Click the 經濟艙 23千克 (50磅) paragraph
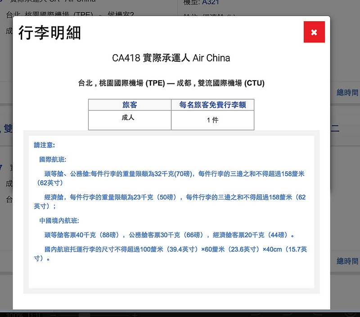360x317 pixels. pyautogui.click(x=170, y=202)
